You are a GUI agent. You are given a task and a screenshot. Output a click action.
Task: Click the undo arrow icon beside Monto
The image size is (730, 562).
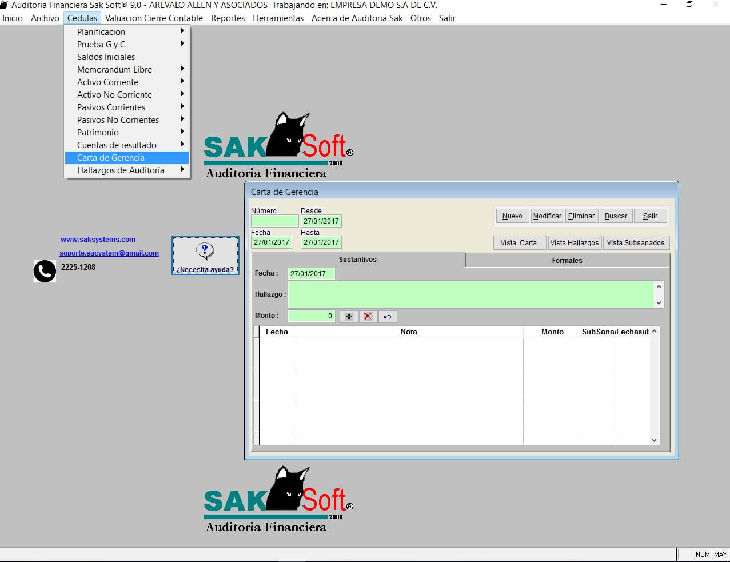(x=388, y=316)
